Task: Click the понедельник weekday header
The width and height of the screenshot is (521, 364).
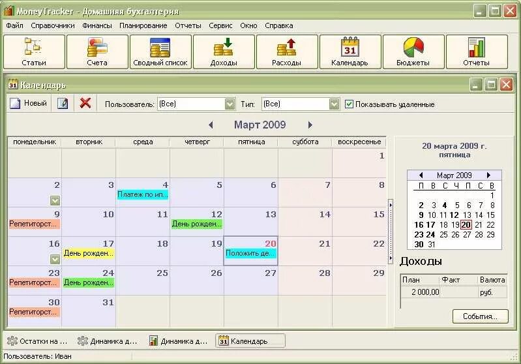Action: click(x=35, y=142)
